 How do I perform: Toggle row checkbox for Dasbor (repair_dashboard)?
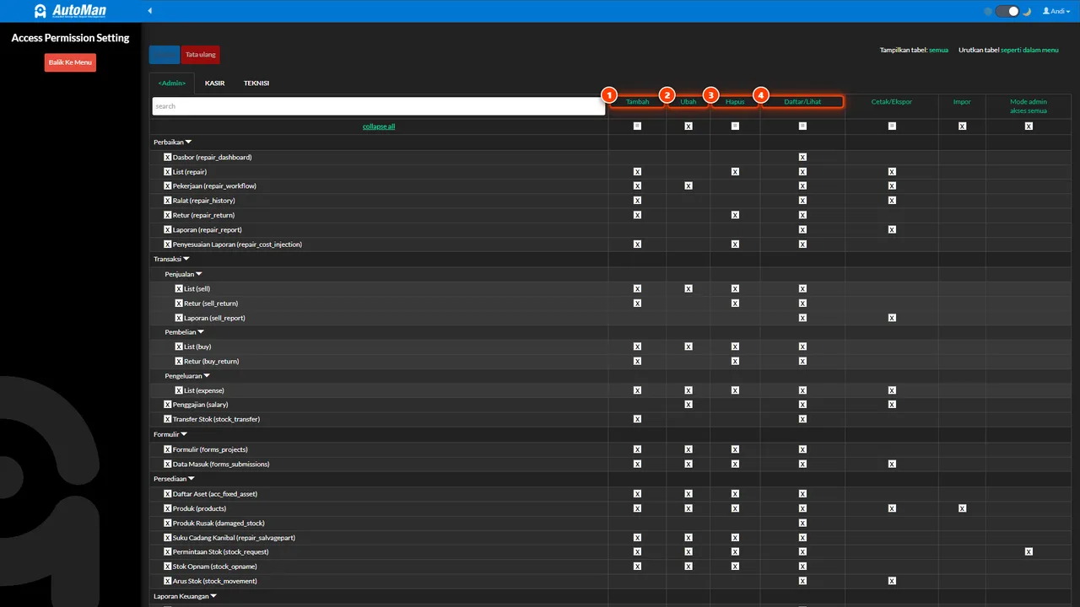tap(168, 157)
